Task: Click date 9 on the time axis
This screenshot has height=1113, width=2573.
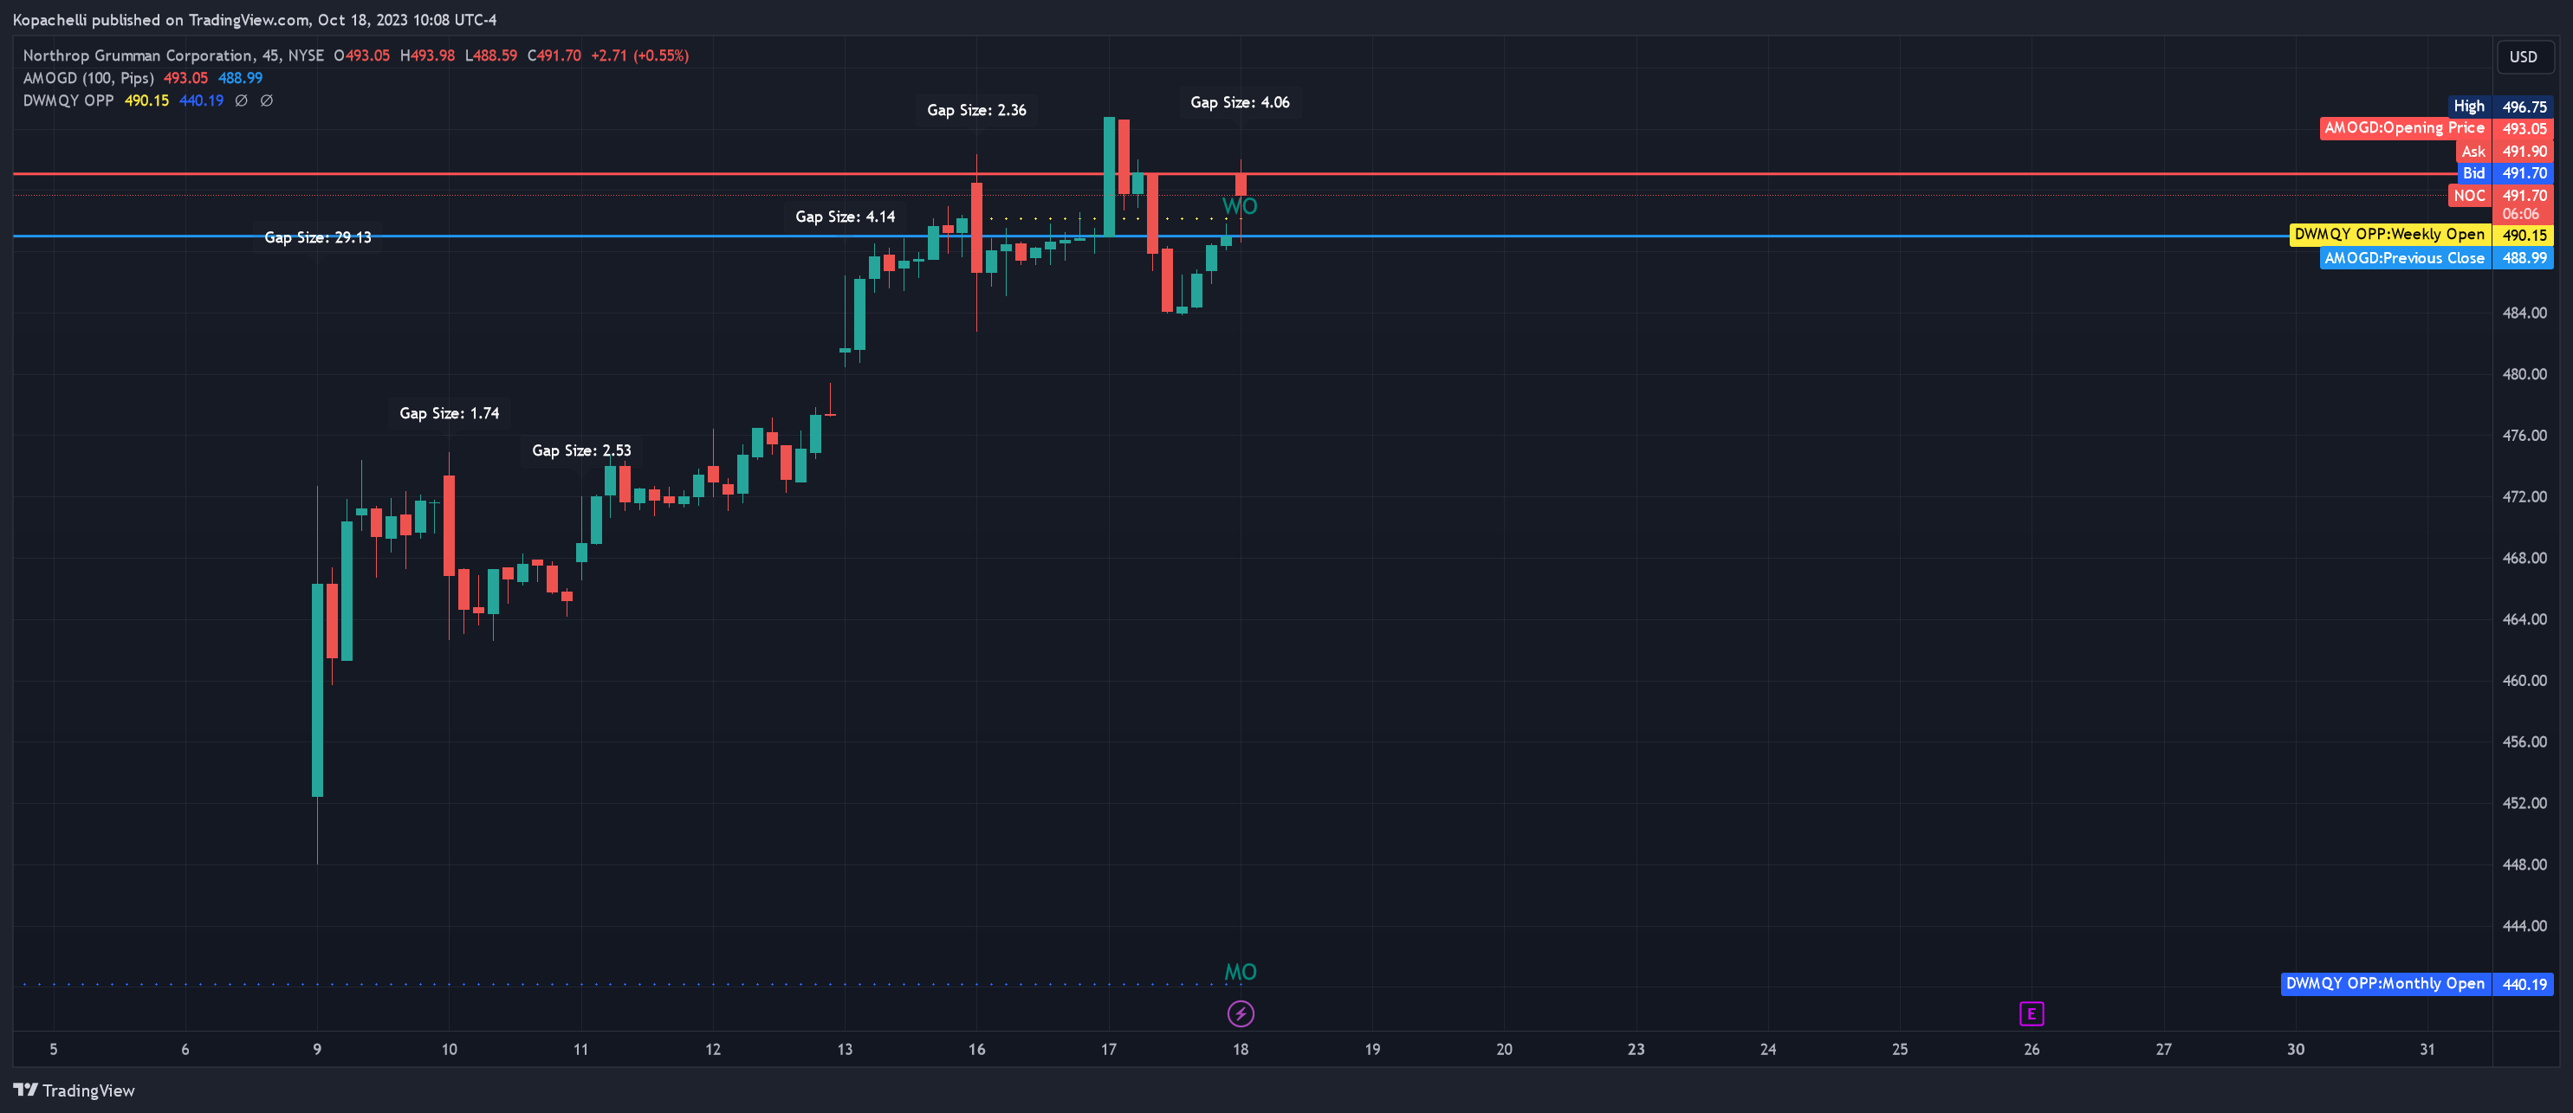Action: point(318,1049)
